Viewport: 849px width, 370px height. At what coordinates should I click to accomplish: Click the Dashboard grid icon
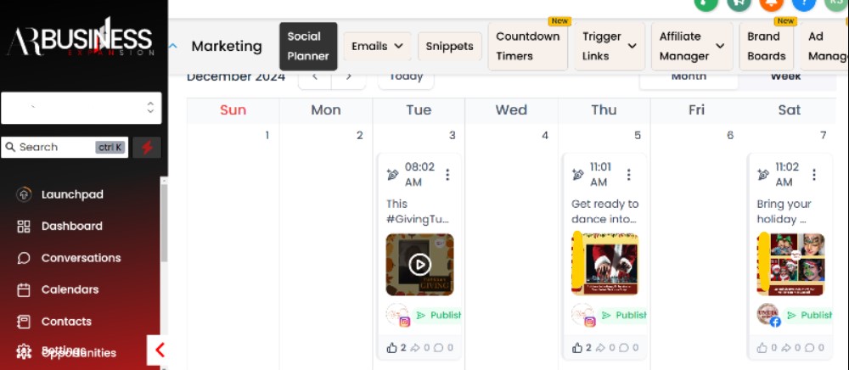pos(24,227)
